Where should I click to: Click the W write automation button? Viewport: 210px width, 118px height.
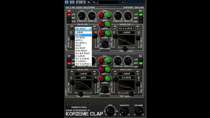point(83,2)
